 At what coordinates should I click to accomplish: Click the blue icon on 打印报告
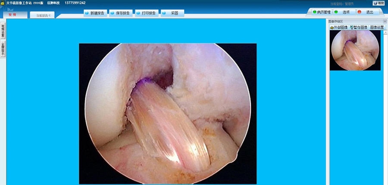click(138, 13)
